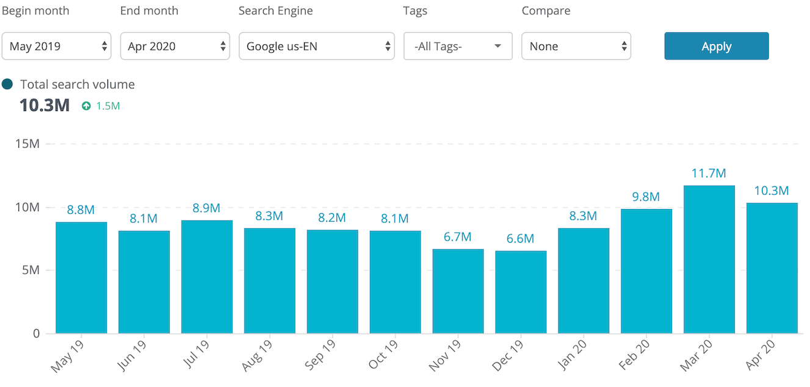The height and width of the screenshot is (387, 810).
Task: Open the End month dropdown
Action: [x=175, y=46]
